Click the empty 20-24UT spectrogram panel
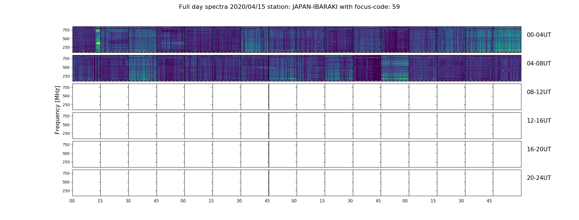The width and height of the screenshot is (579, 220). click(x=297, y=183)
